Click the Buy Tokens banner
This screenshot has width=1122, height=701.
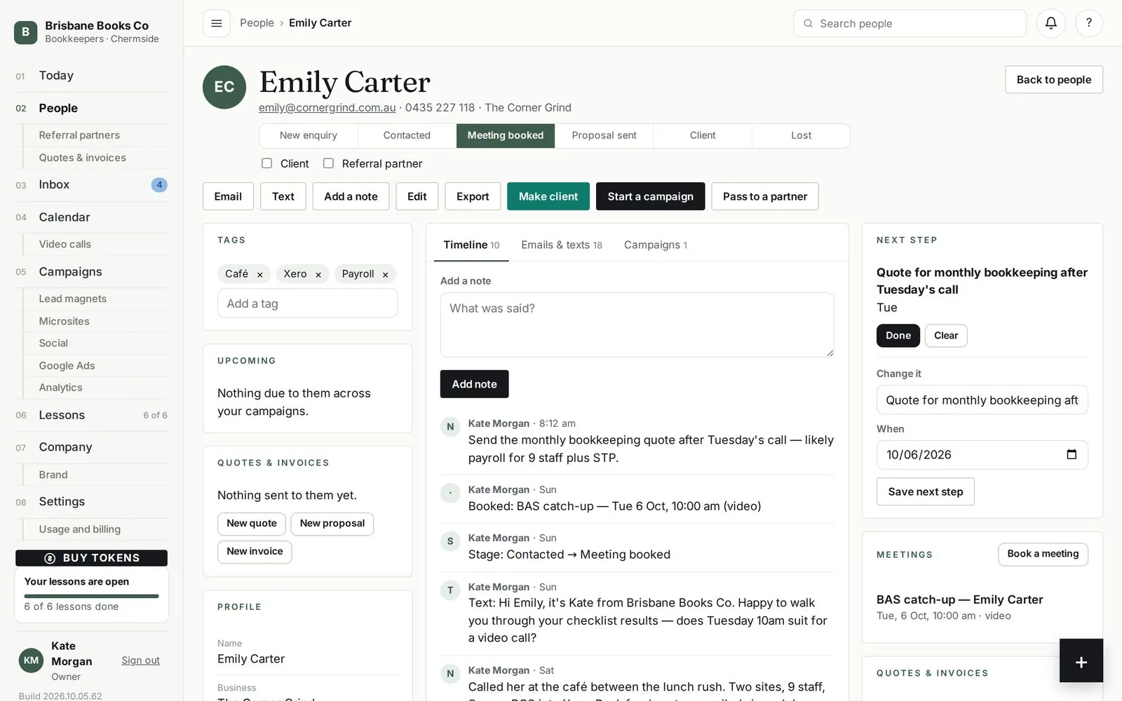click(91, 558)
